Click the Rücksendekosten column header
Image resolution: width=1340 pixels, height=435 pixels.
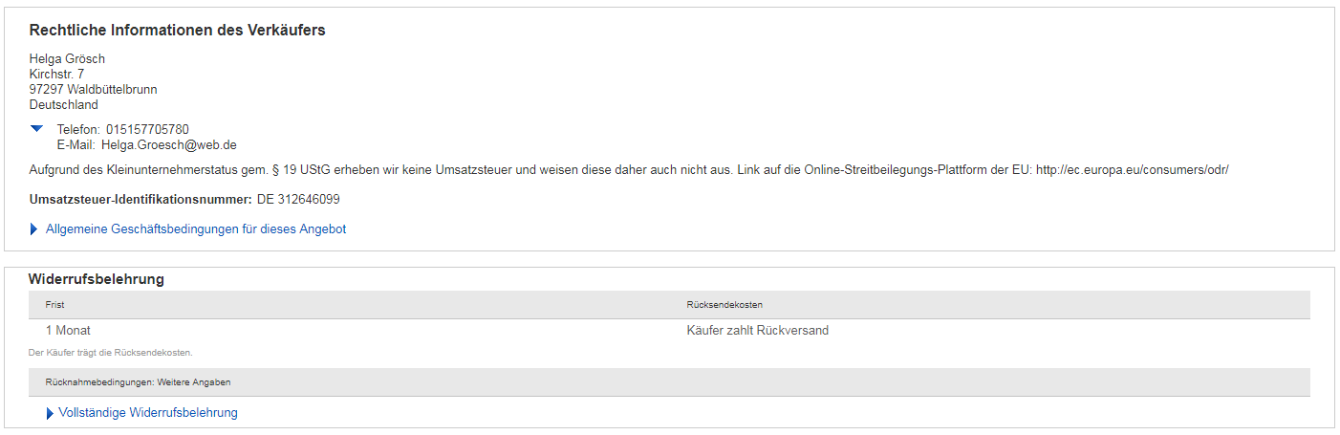click(724, 305)
